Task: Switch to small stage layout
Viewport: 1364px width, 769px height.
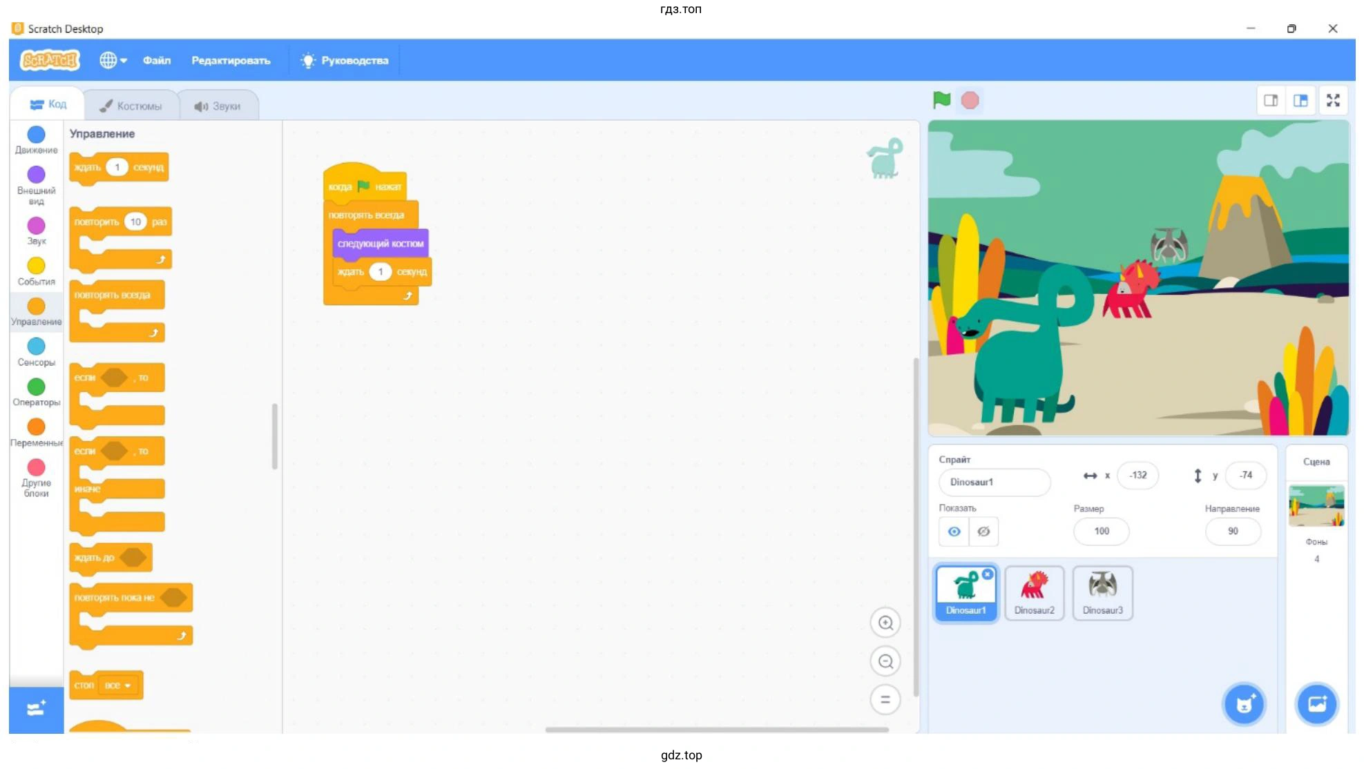Action: pos(1271,101)
